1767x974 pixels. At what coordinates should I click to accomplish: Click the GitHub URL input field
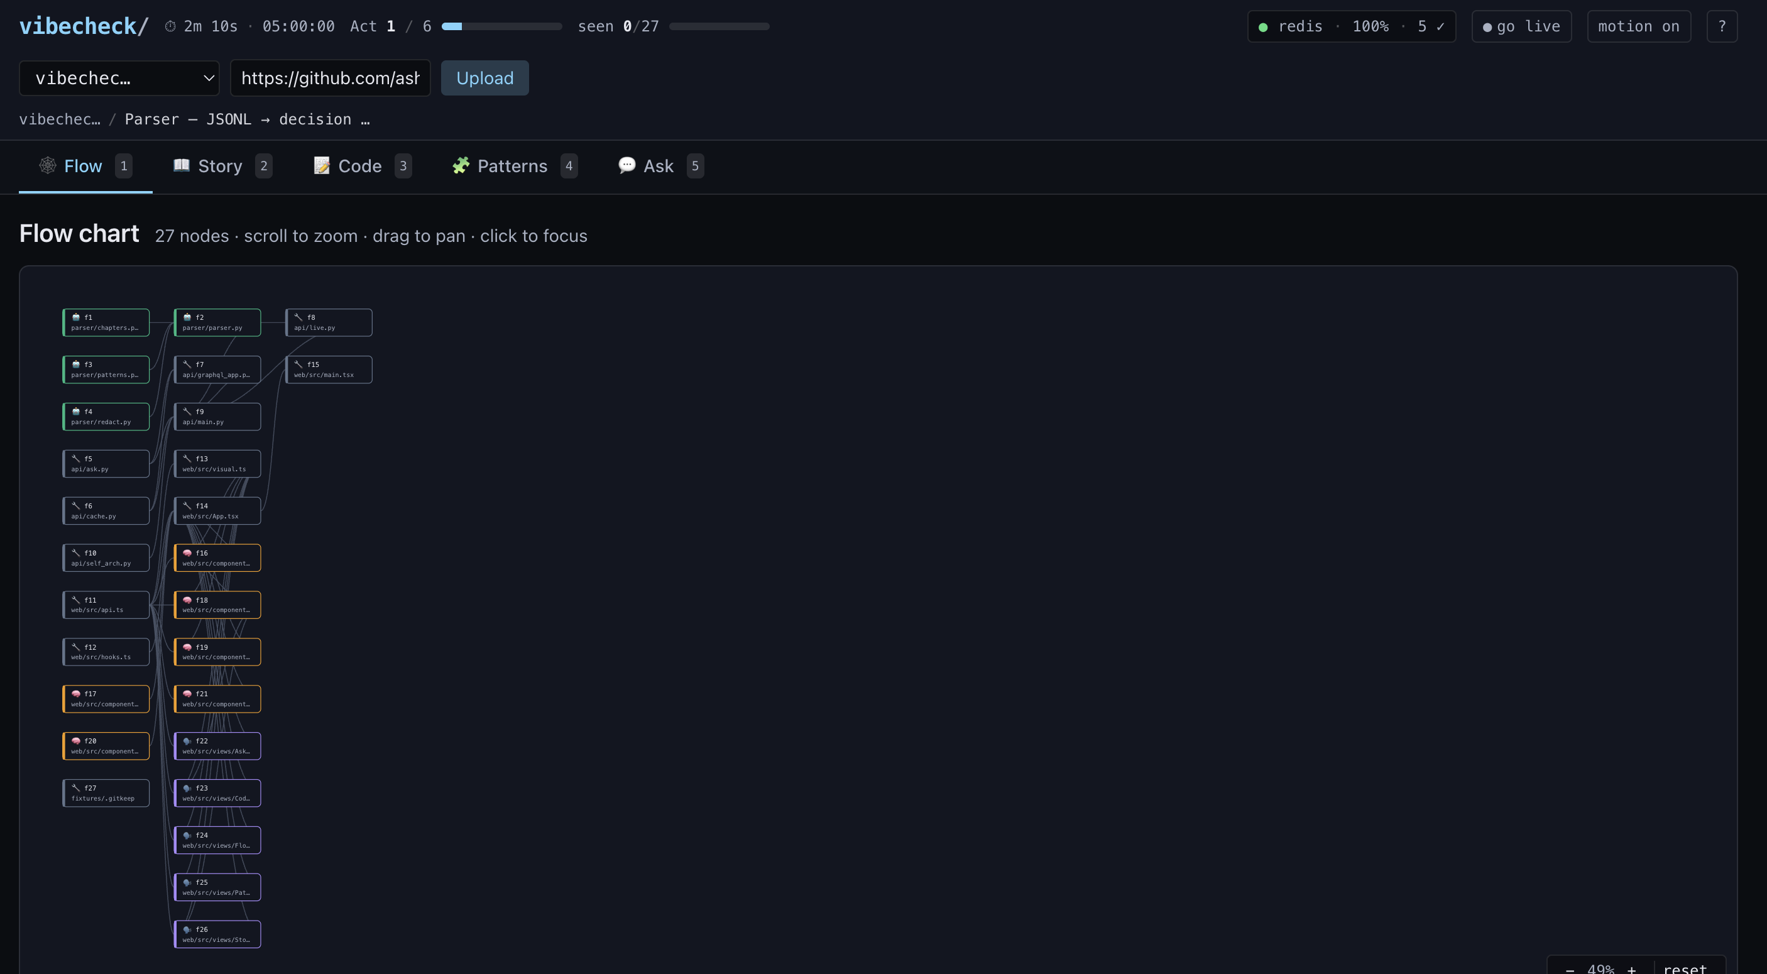pos(331,78)
